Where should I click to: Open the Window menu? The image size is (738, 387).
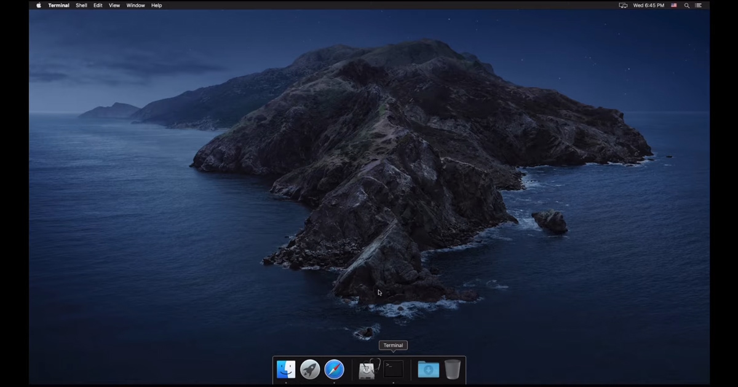click(135, 6)
